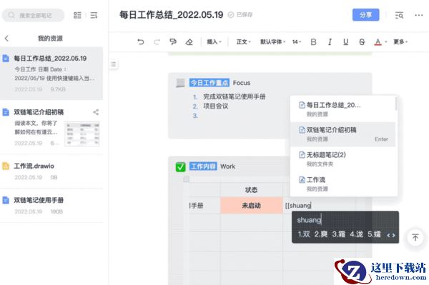Select suggestion 工作流 in link popup

click(342, 184)
